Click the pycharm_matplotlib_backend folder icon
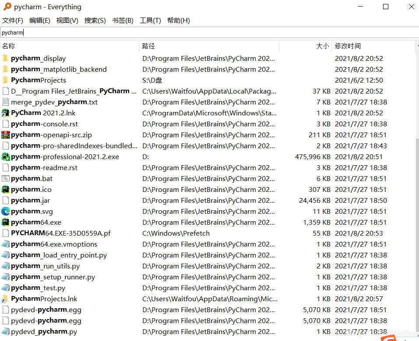 [5, 69]
